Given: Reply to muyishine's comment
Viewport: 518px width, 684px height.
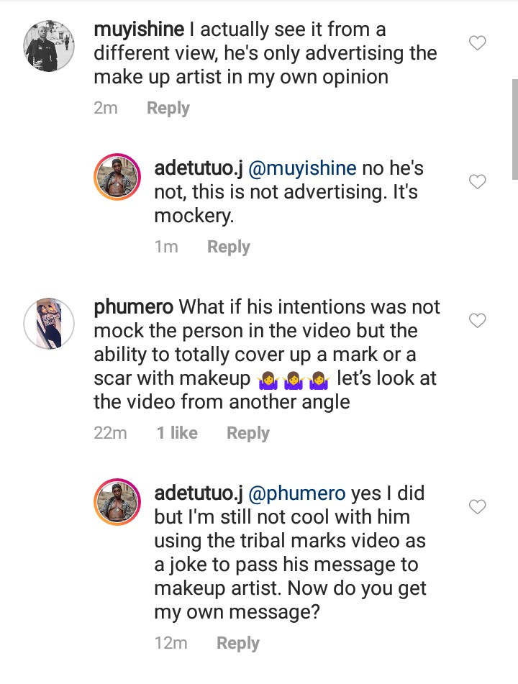Looking at the screenshot, I should 168,109.
